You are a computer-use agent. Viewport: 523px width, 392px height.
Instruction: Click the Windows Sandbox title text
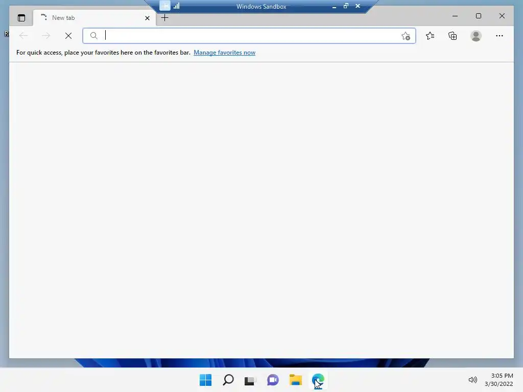click(261, 6)
